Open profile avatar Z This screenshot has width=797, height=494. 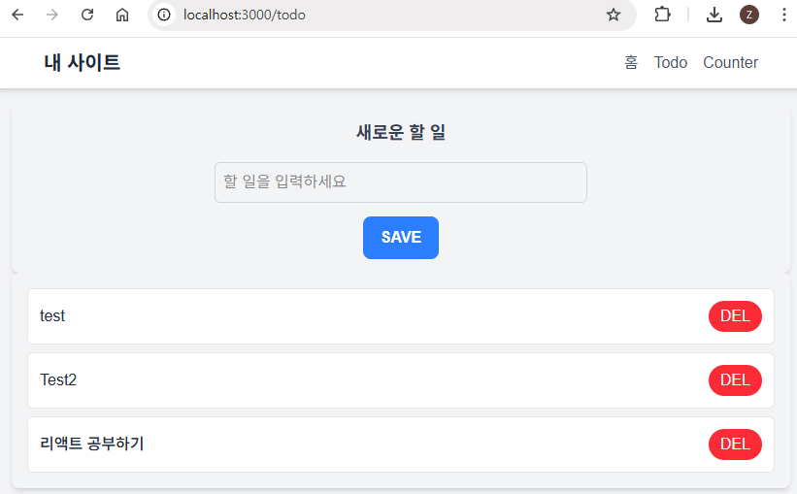(749, 15)
